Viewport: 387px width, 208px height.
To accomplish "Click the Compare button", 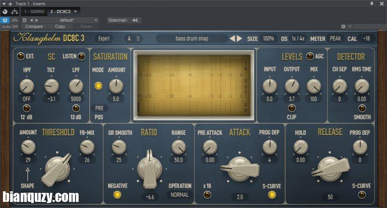I will click(x=34, y=26).
